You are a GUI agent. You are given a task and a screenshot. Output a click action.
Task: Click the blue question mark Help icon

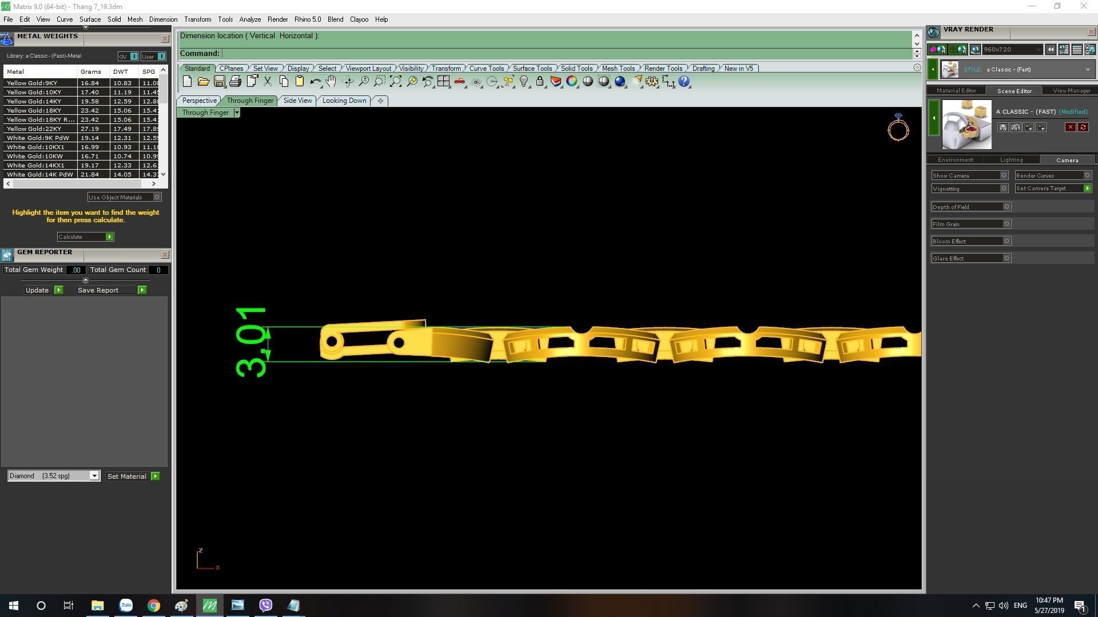684,82
